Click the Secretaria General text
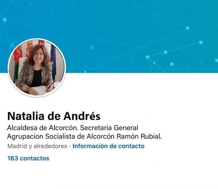 (x=109, y=128)
